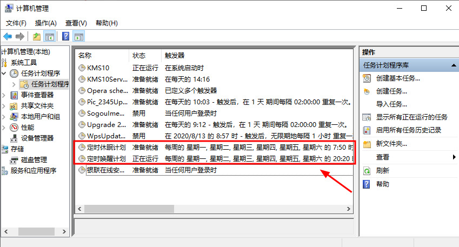The image size is (459, 247).
Task: Open the 帮助(H) menu
Action: pyautogui.click(x=107, y=23)
